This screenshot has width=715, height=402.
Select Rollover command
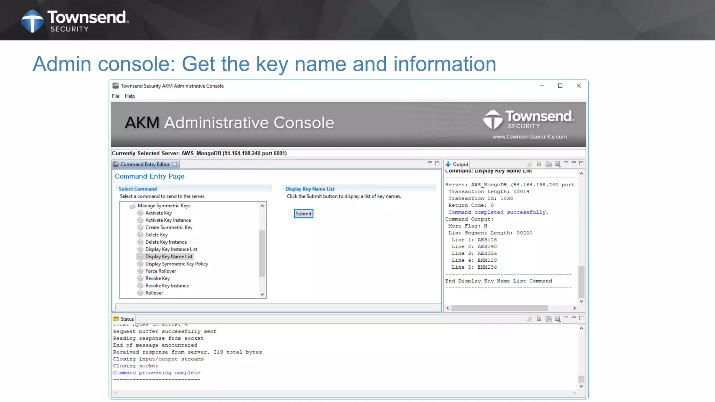click(x=154, y=293)
